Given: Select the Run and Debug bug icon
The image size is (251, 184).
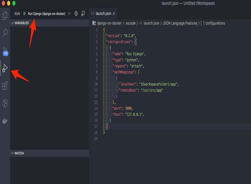Looking at the screenshot, I should coord(5,68).
